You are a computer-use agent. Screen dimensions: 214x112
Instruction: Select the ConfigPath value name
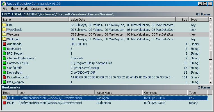tap(15, 68)
